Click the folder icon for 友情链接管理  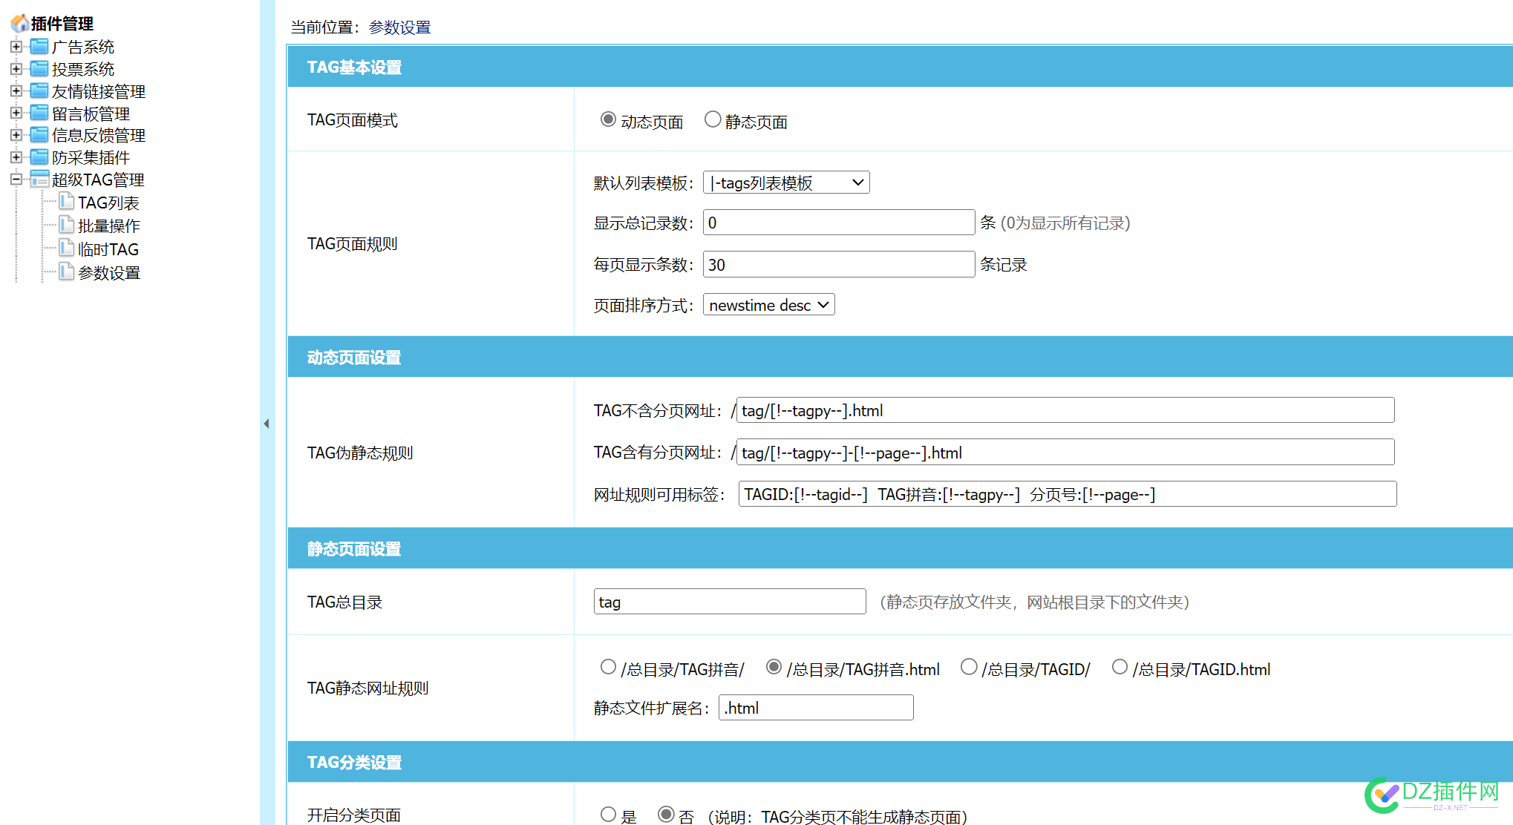coord(39,91)
